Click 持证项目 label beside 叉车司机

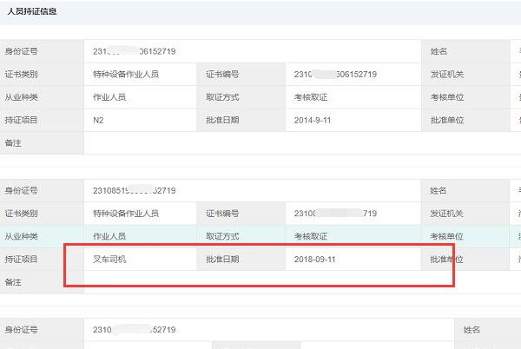pyautogui.click(x=21, y=260)
